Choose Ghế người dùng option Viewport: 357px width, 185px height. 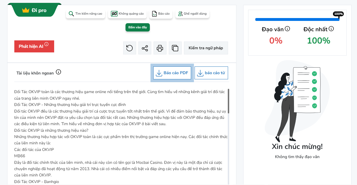pos(192,14)
